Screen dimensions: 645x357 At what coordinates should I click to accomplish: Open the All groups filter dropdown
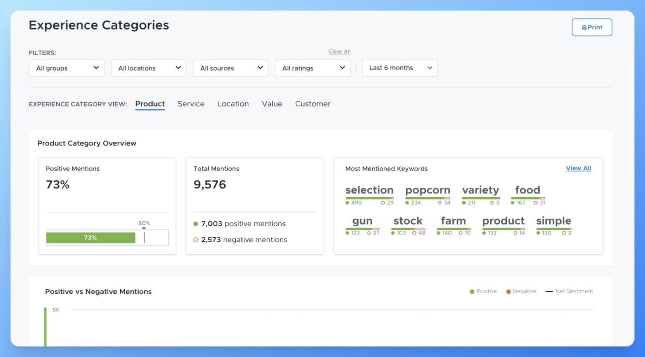coord(66,68)
